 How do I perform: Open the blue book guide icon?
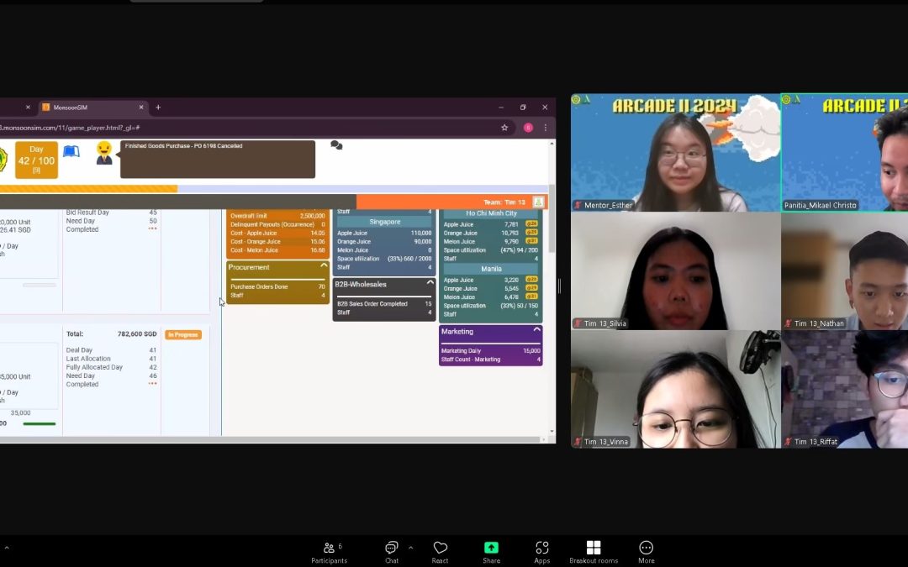point(71,152)
